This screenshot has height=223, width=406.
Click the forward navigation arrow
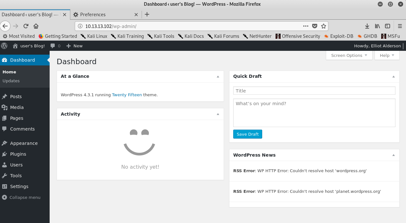coord(16,26)
